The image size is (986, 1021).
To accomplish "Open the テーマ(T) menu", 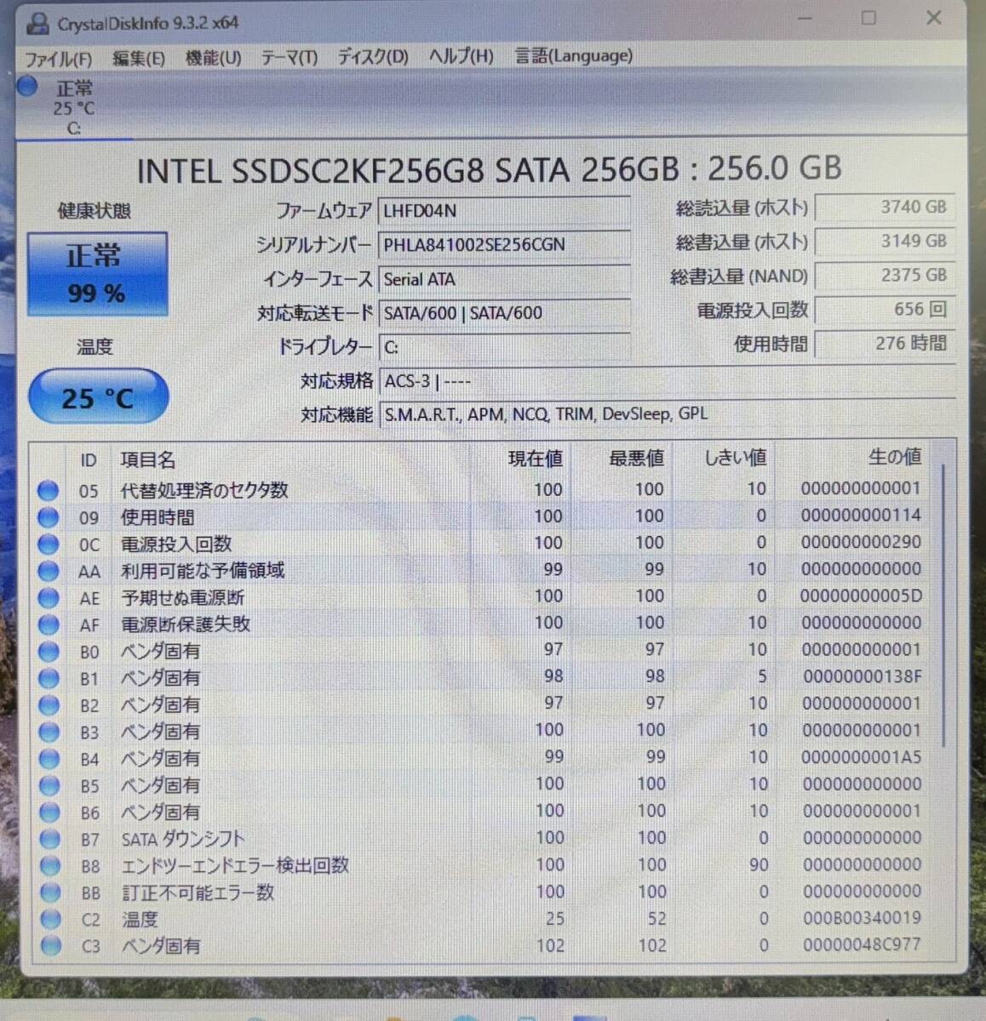I will click(289, 58).
